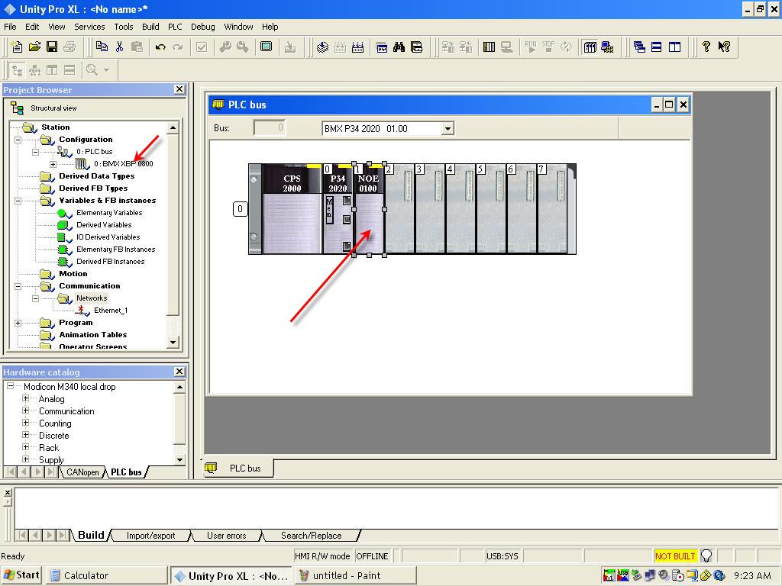Collapse the 0 : PLC bus node
The height and width of the screenshot is (586, 782).
click(35, 152)
